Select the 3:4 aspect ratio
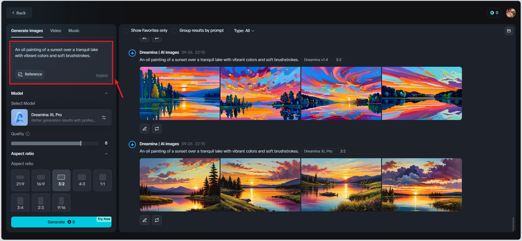Image resolution: width=522 pixels, height=241 pixels. coord(20,203)
